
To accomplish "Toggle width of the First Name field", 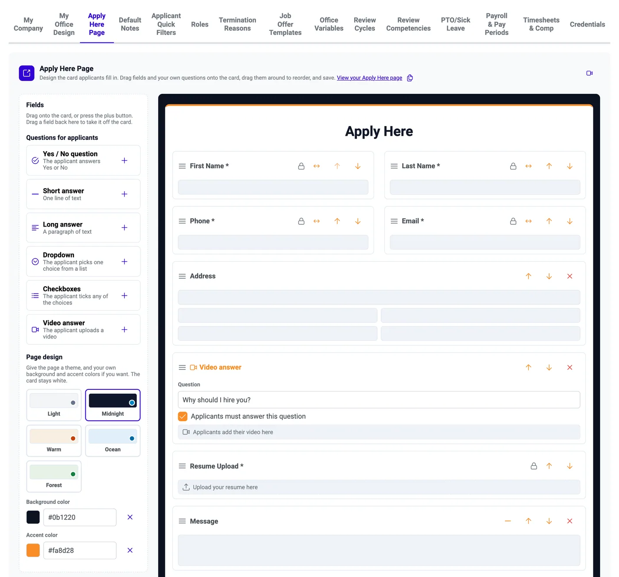I will click(317, 166).
